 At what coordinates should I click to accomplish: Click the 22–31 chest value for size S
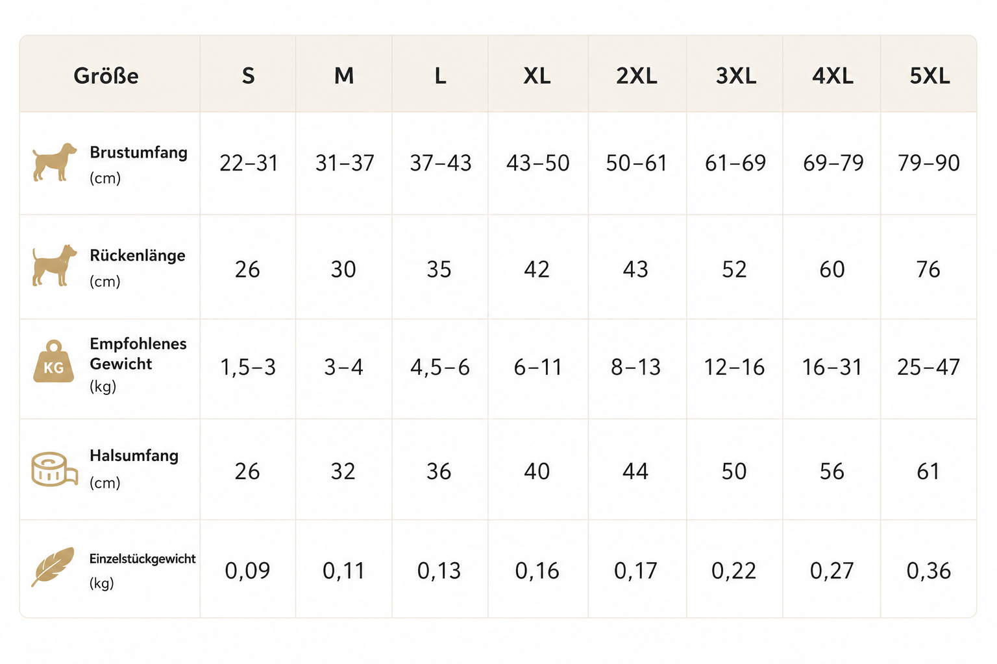click(249, 163)
